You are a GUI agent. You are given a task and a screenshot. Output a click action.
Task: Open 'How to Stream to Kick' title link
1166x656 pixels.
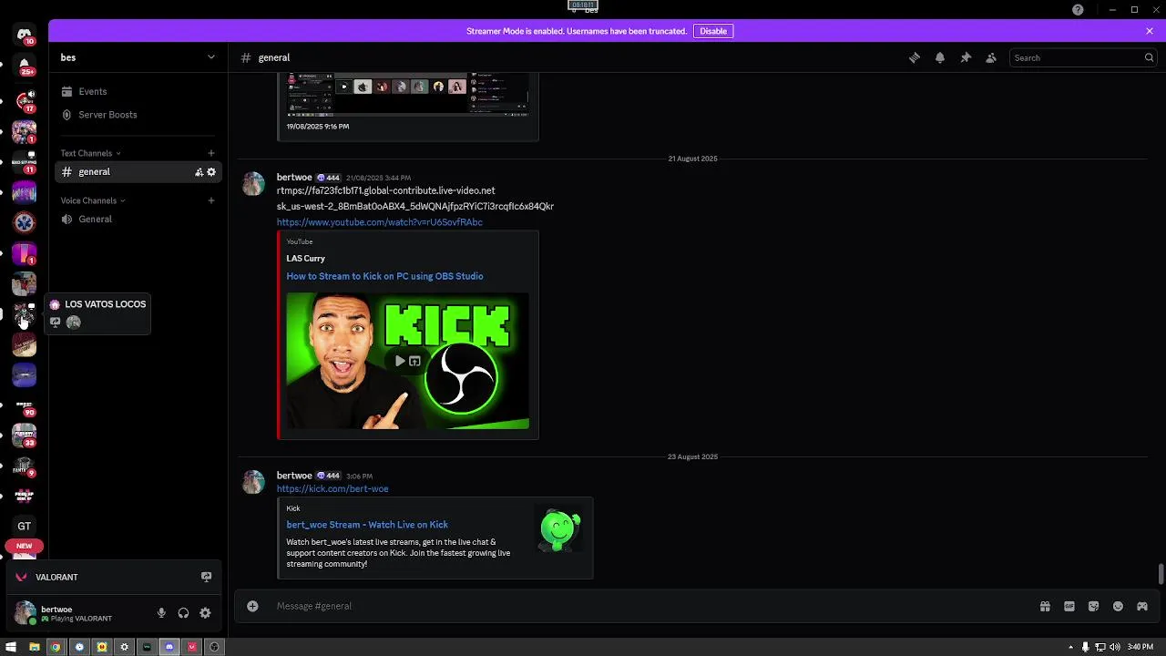point(384,276)
